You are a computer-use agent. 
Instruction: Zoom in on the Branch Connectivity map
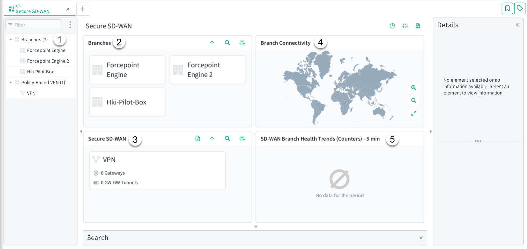(x=414, y=88)
